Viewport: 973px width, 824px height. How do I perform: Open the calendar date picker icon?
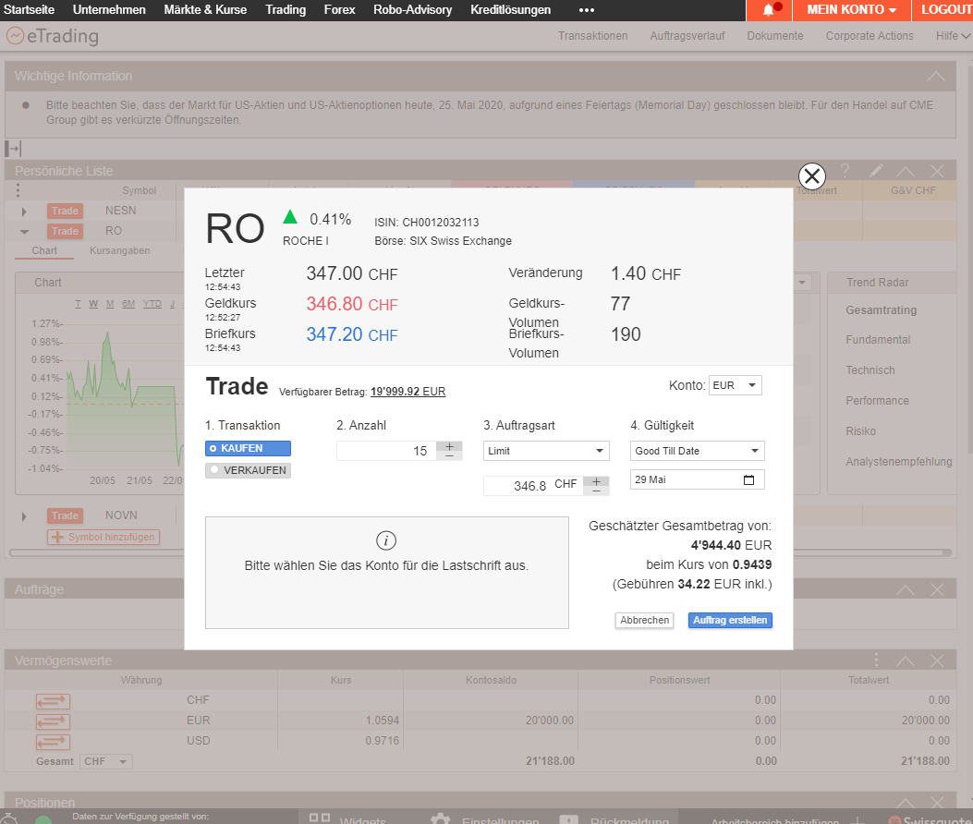tap(749, 479)
